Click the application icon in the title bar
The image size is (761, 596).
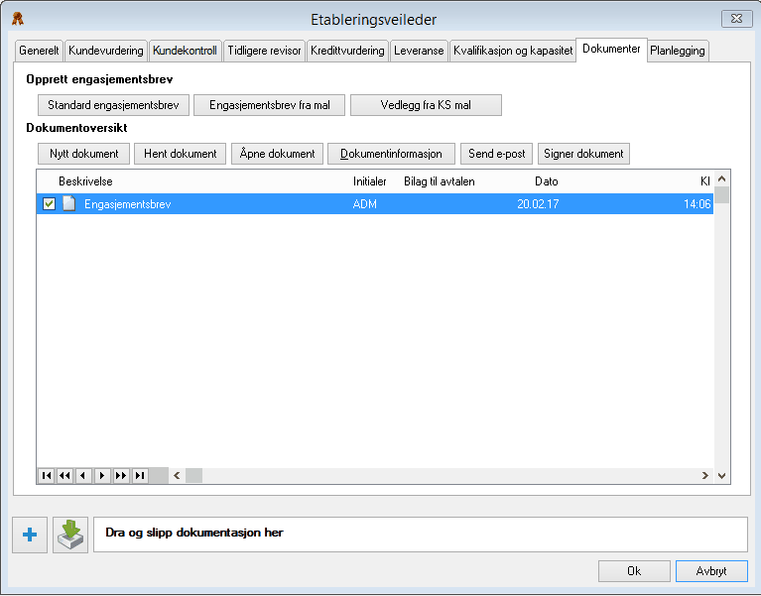pos(18,19)
